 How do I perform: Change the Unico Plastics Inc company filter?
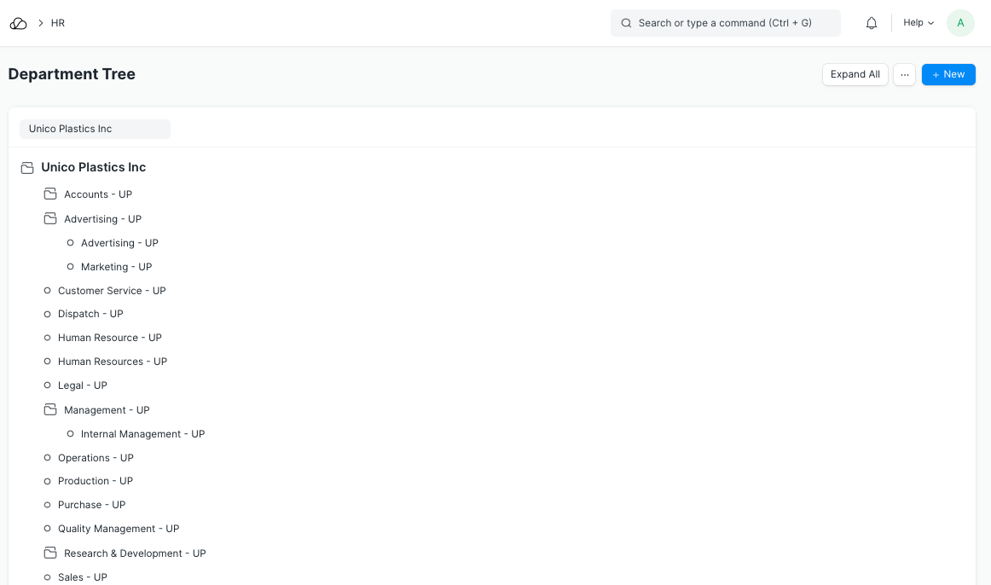[95, 129]
